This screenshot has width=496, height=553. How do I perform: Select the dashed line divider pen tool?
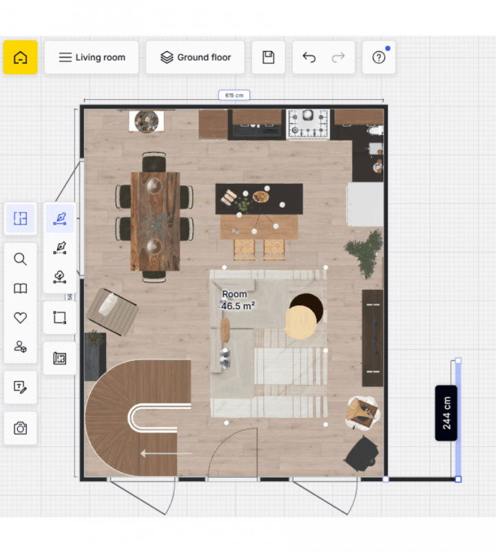coord(60,247)
